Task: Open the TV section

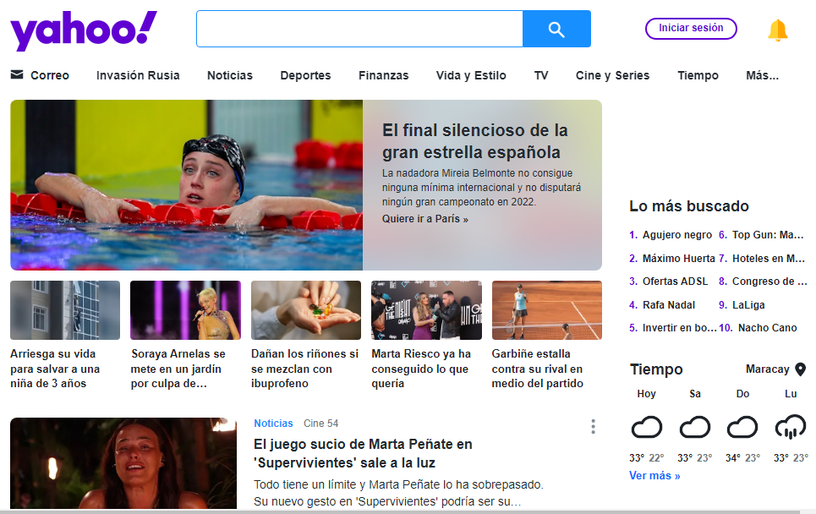Action: [541, 75]
